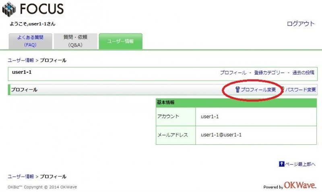322x192 pixels.
Task: Click the パスワード変更 link
Action: (301, 90)
